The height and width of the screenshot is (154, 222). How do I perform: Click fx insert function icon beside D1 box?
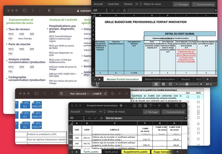point(101,118)
